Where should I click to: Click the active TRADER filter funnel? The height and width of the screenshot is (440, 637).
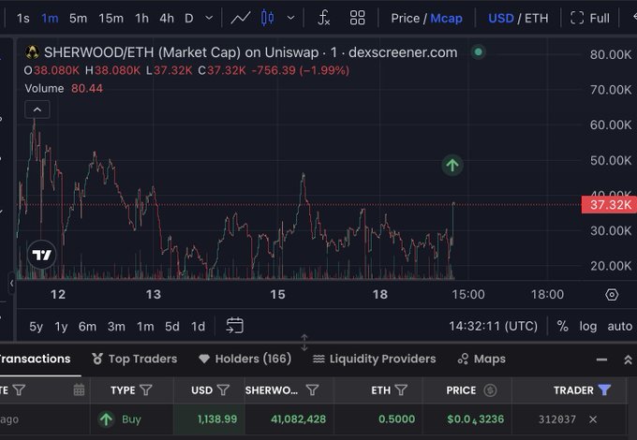[x=604, y=390]
